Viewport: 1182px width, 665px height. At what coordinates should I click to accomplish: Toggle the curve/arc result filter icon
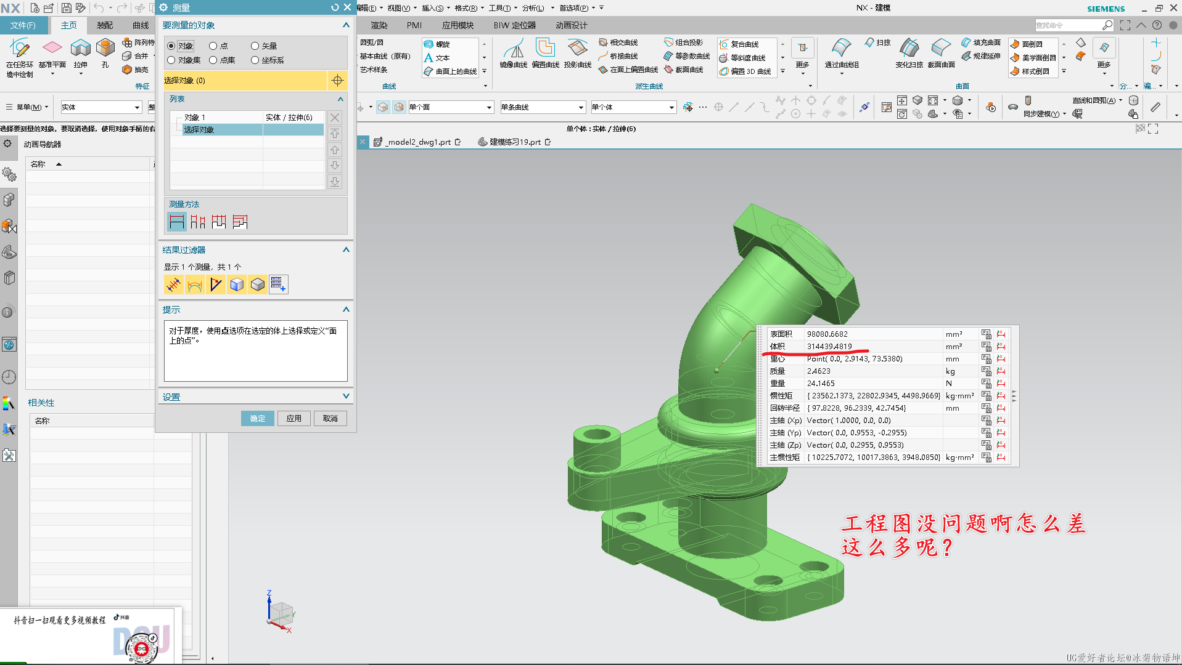click(195, 284)
